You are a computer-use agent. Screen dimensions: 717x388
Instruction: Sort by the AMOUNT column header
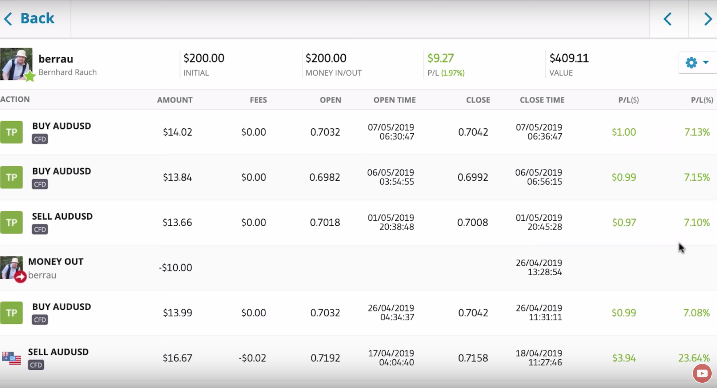(x=174, y=100)
